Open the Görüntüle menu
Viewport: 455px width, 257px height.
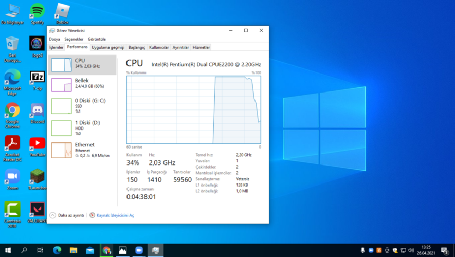[97, 39]
